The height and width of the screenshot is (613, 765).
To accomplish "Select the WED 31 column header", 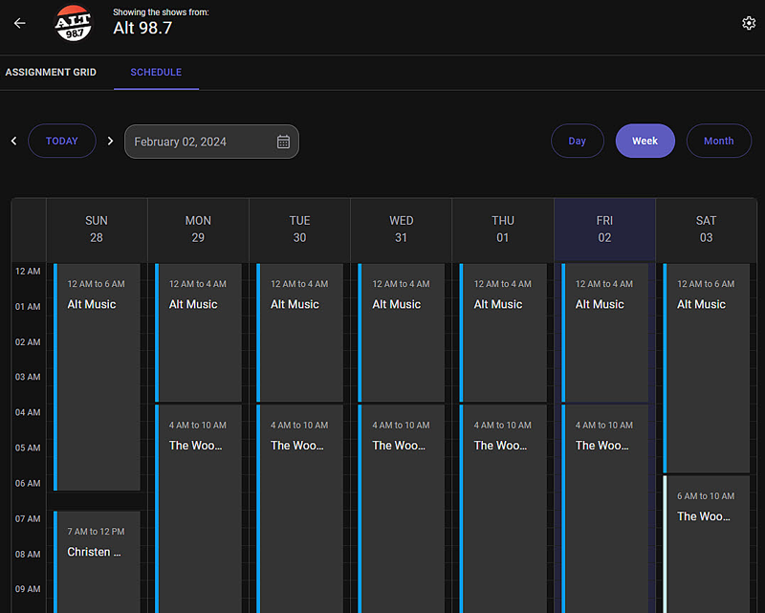I will (x=401, y=230).
